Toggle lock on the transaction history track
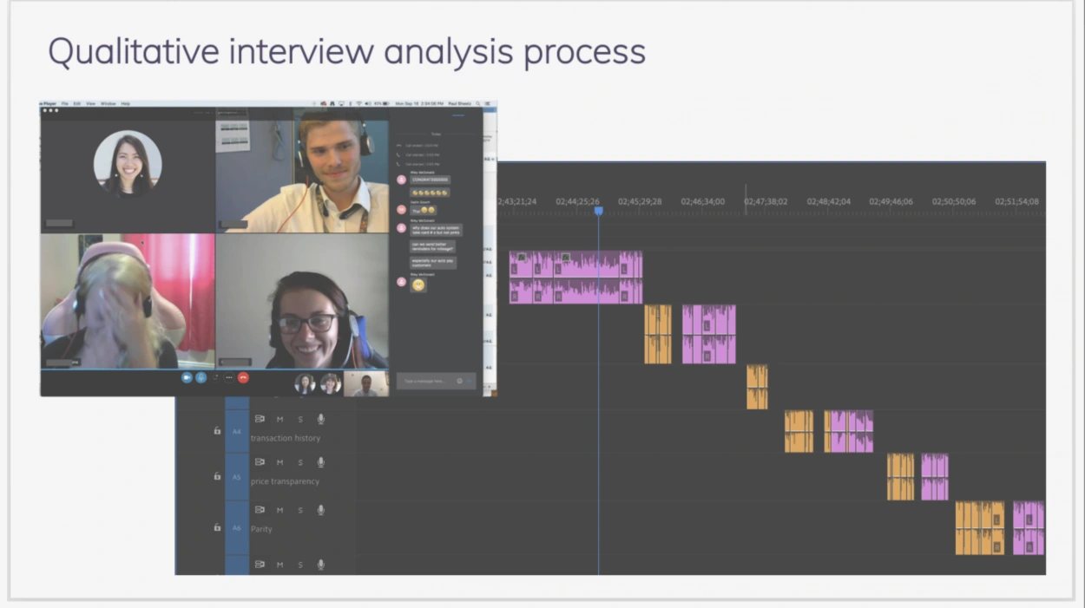The width and height of the screenshot is (1085, 608). point(217,430)
